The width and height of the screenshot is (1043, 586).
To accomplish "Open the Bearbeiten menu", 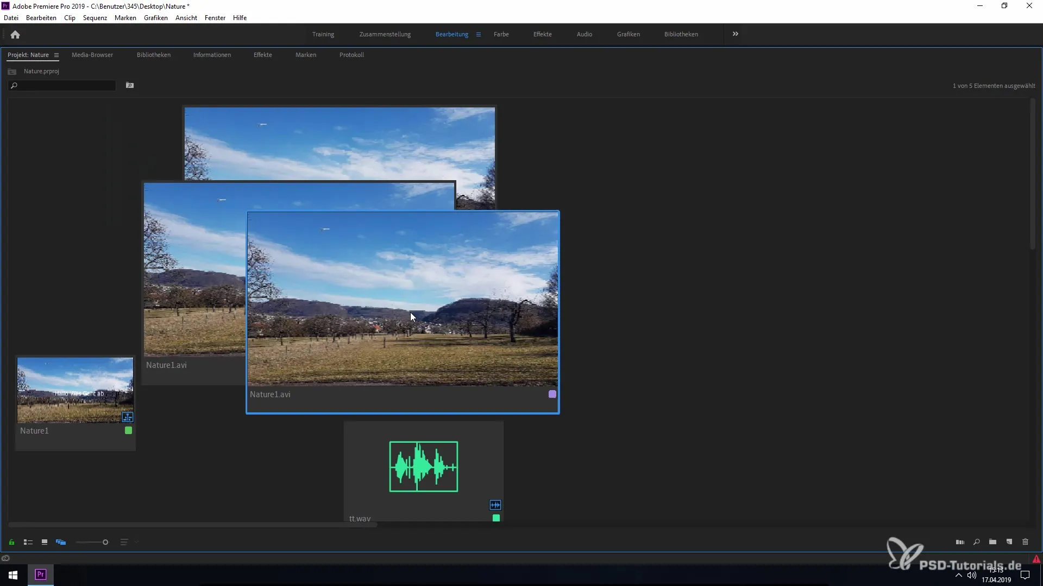I will (x=41, y=18).
